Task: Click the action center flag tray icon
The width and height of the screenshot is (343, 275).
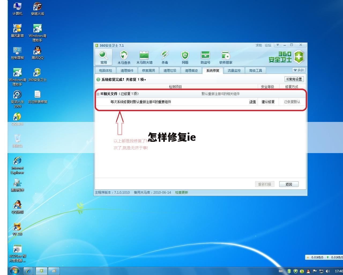Action: tap(315, 271)
